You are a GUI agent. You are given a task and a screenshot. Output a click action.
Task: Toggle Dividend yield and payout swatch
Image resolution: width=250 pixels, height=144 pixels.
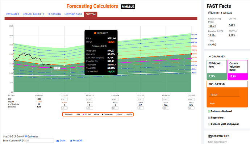pyautogui.click(x=209, y=124)
